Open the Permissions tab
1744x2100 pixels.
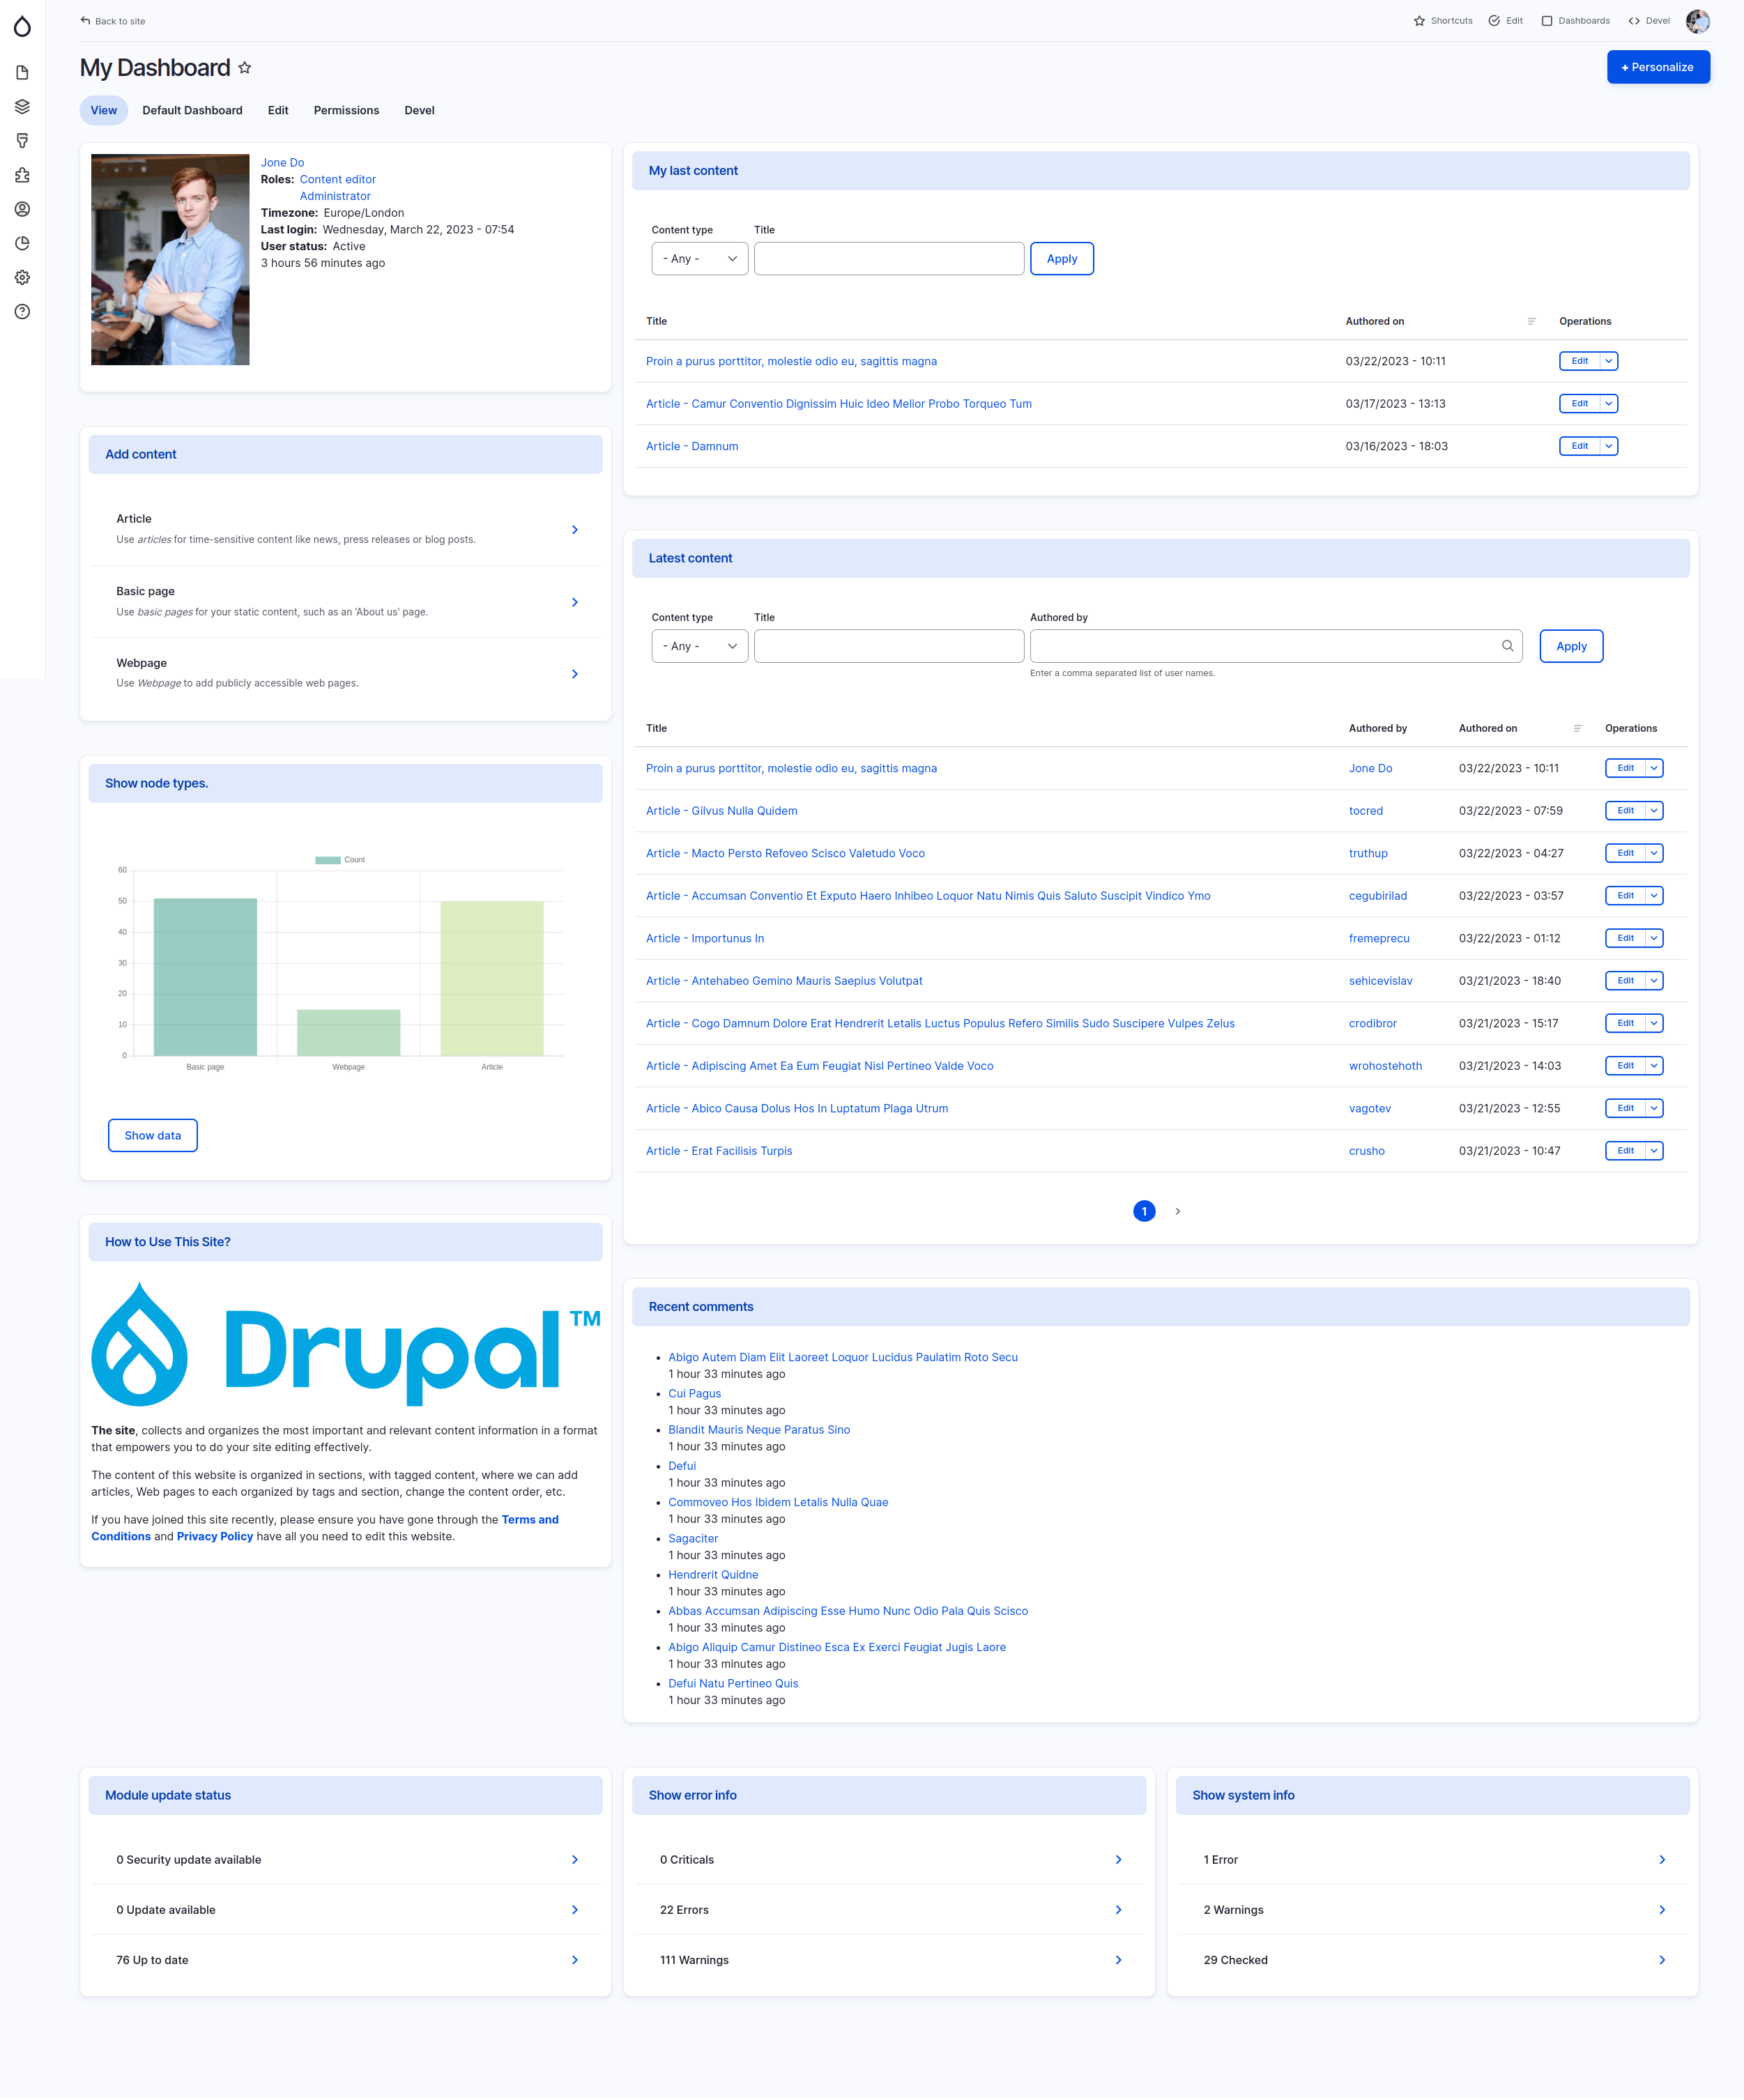coord(346,110)
